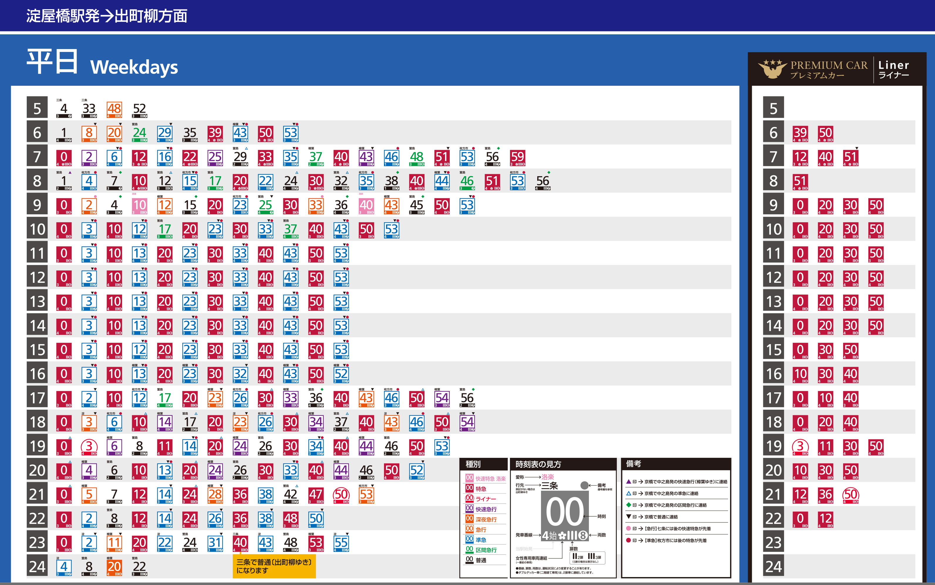The height and width of the screenshot is (585, 935).
Task: Click the Liner ライナー header label
Action: (894, 70)
